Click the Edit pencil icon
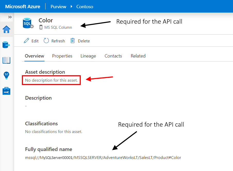The image size is (233, 171). [x=26, y=41]
